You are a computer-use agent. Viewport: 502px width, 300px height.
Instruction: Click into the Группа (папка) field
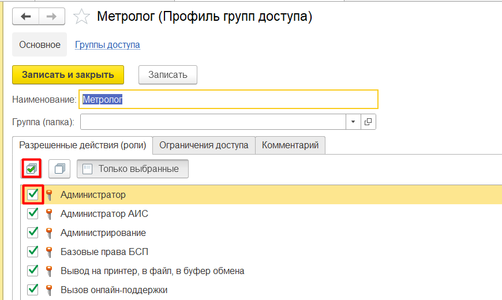tap(213, 122)
